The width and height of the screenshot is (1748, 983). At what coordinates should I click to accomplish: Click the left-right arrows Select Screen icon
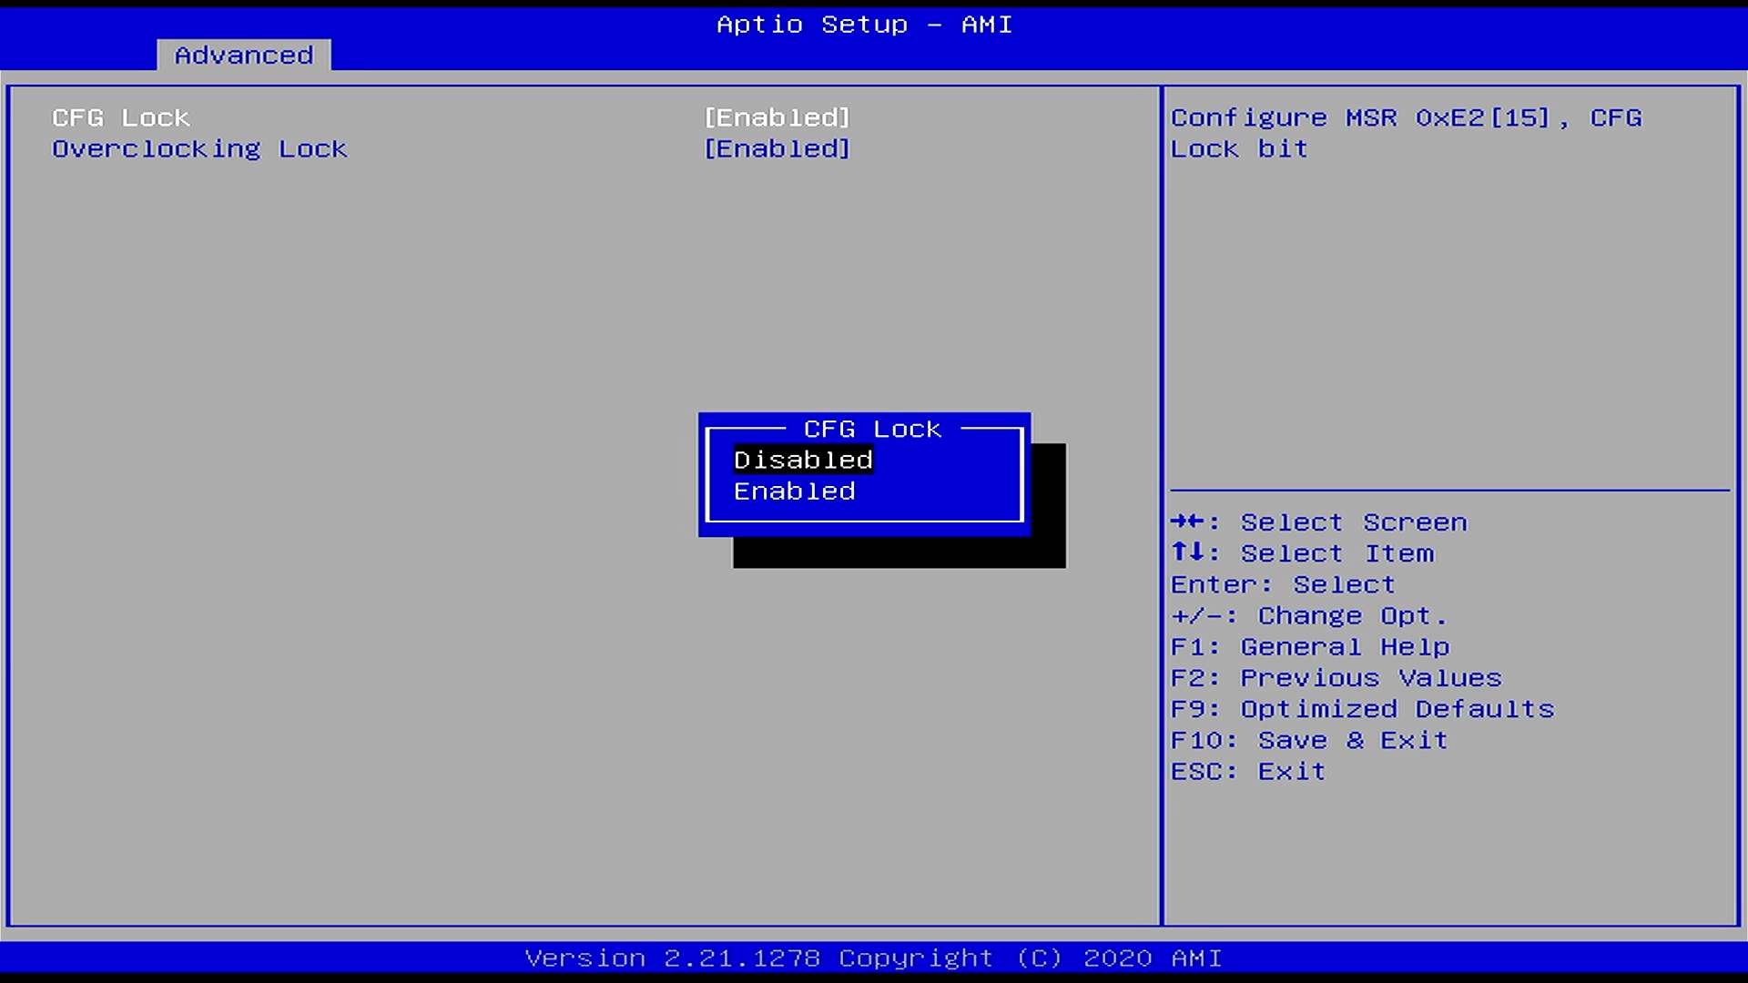[1187, 522]
